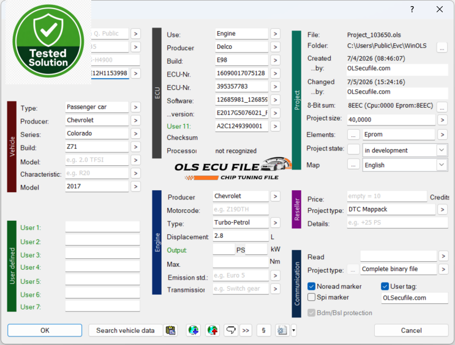The width and height of the screenshot is (455, 345).
Task: Click the vehicle Model e.g. 2.0 TFSI field
Action: tap(97, 160)
